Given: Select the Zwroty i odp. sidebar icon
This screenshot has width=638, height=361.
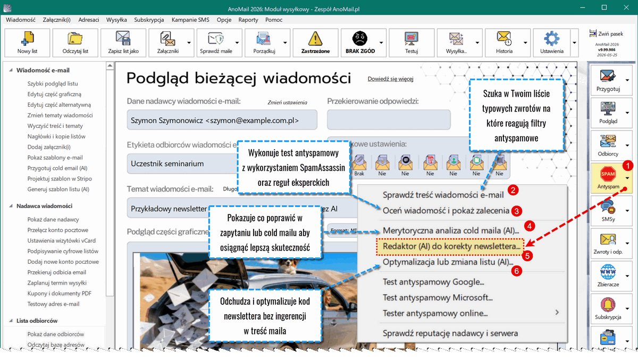Looking at the screenshot, I should pos(608,240).
